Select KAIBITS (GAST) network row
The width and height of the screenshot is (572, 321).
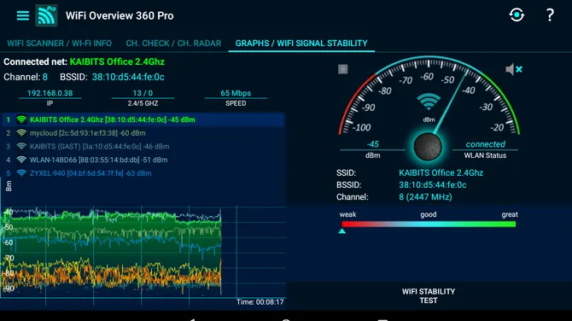(143, 147)
